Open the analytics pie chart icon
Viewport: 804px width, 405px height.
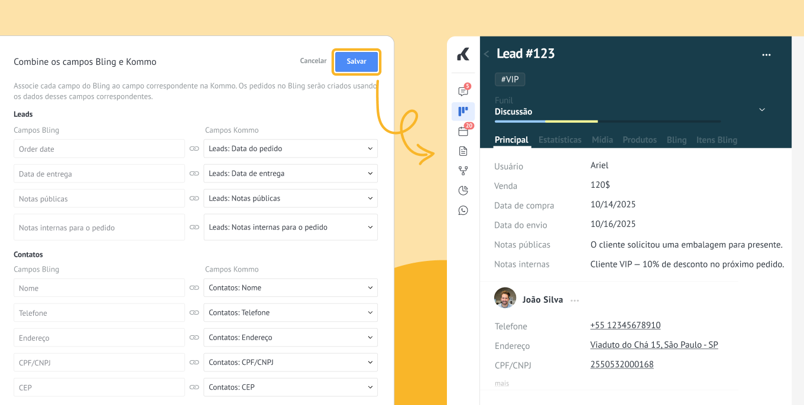pos(463,190)
